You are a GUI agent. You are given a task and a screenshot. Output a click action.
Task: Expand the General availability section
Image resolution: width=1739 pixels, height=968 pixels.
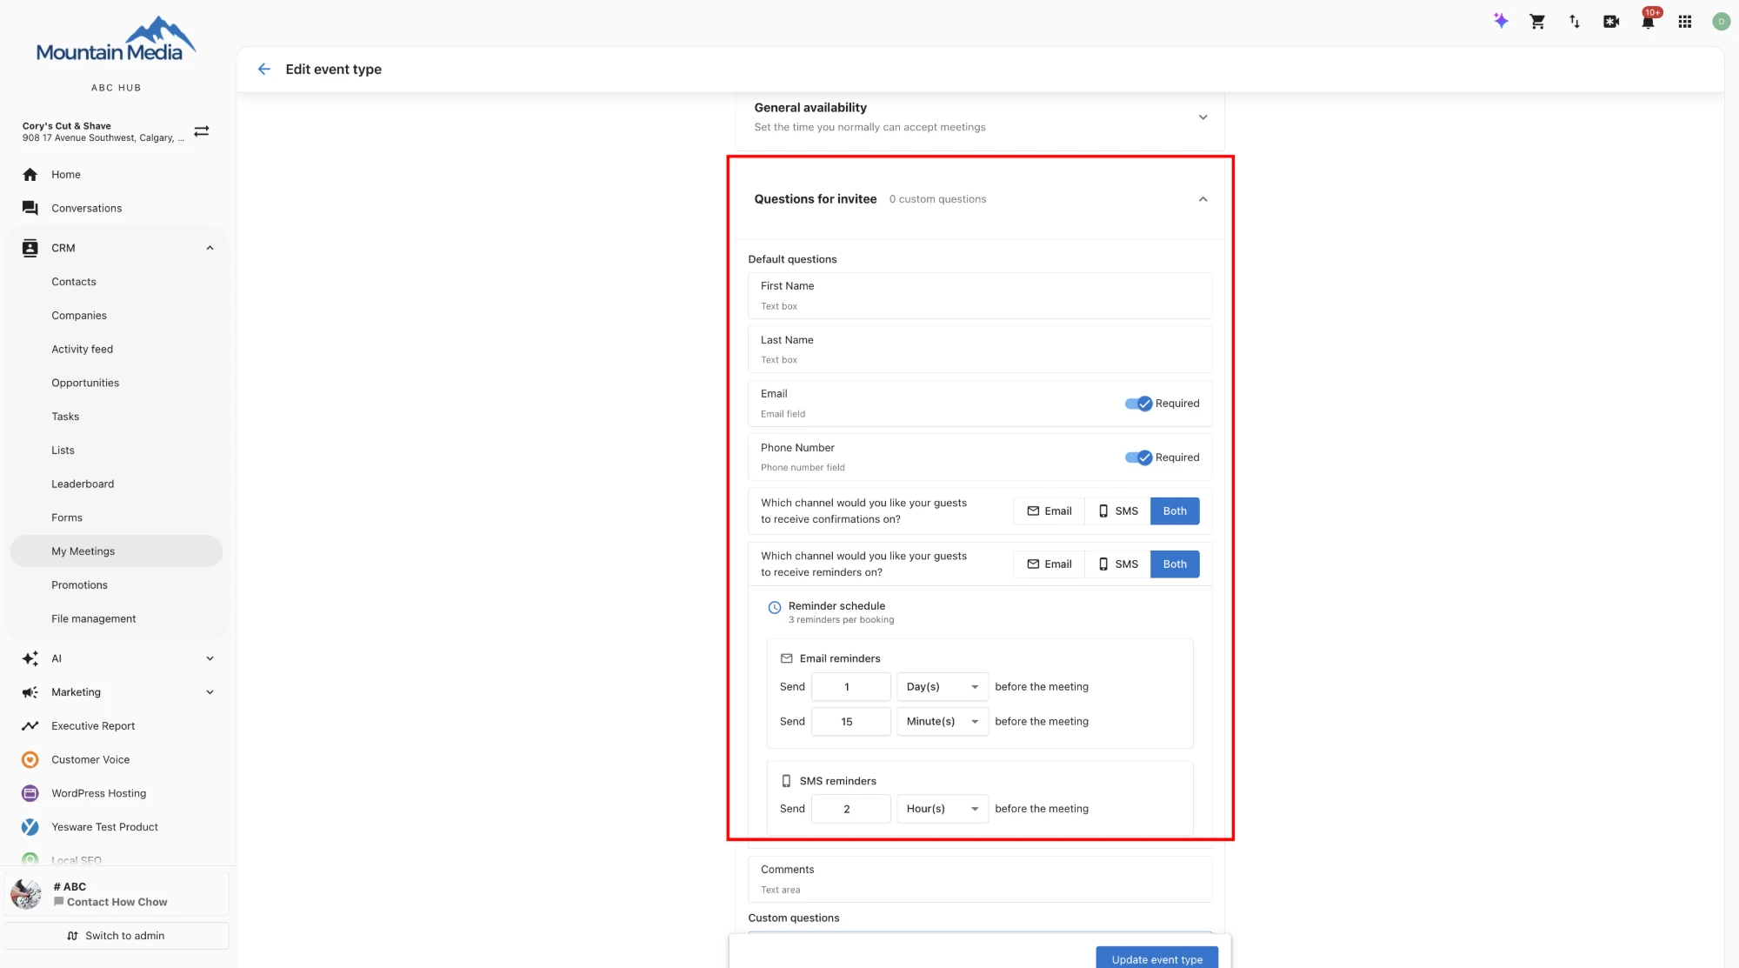tap(1203, 117)
